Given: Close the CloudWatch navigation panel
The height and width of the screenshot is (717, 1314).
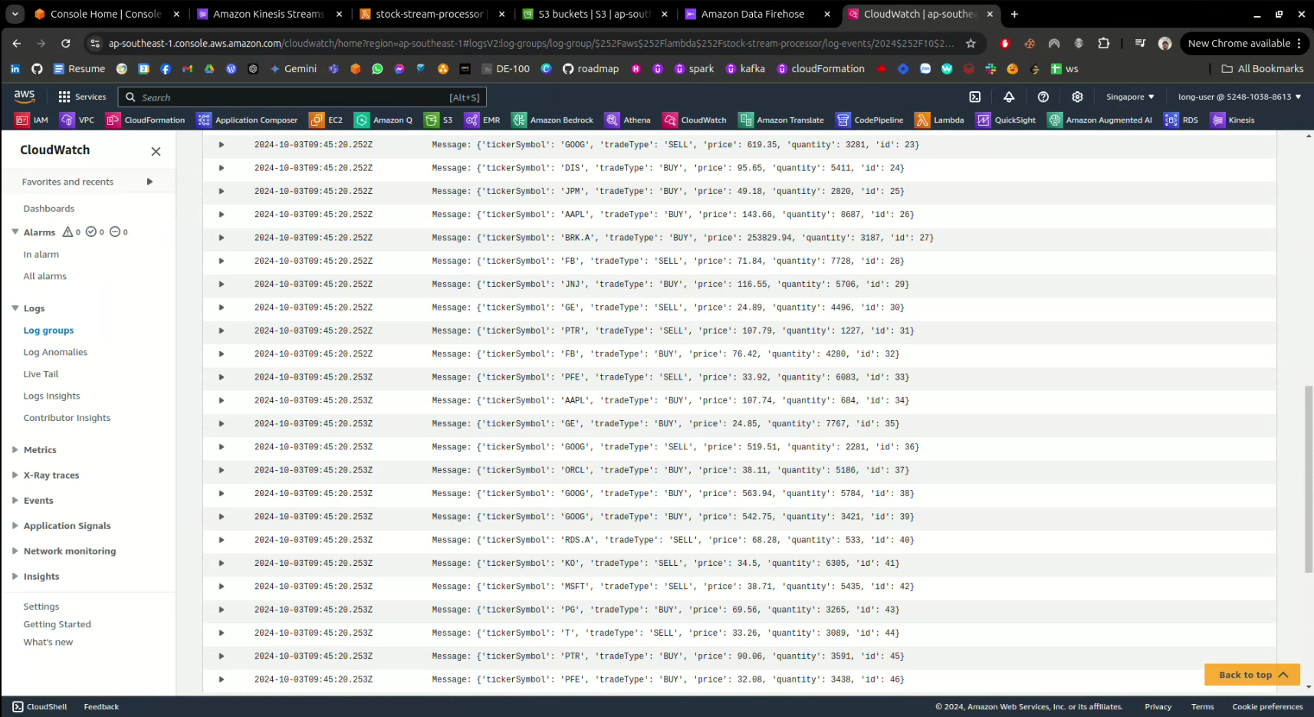Looking at the screenshot, I should [x=156, y=151].
